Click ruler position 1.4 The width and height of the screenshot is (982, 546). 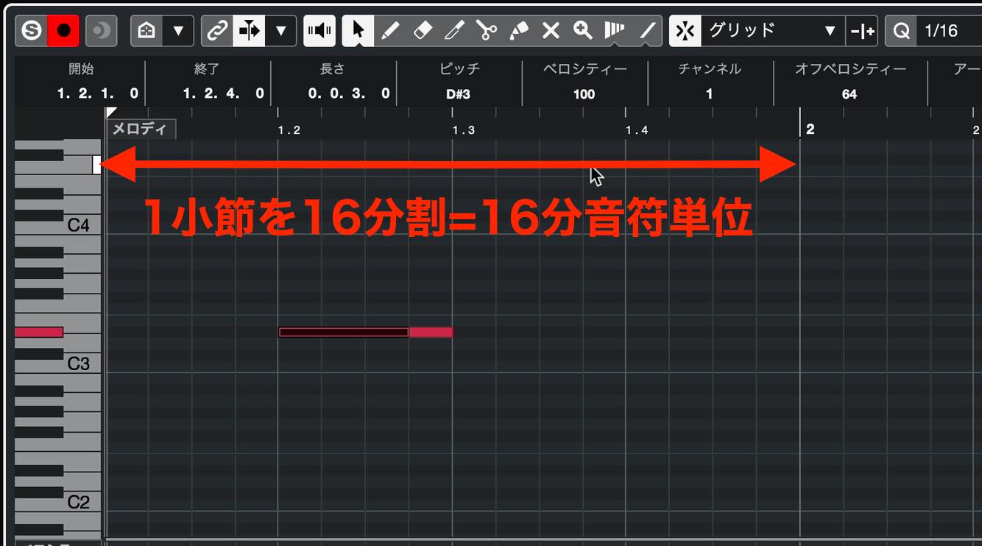[x=637, y=130]
